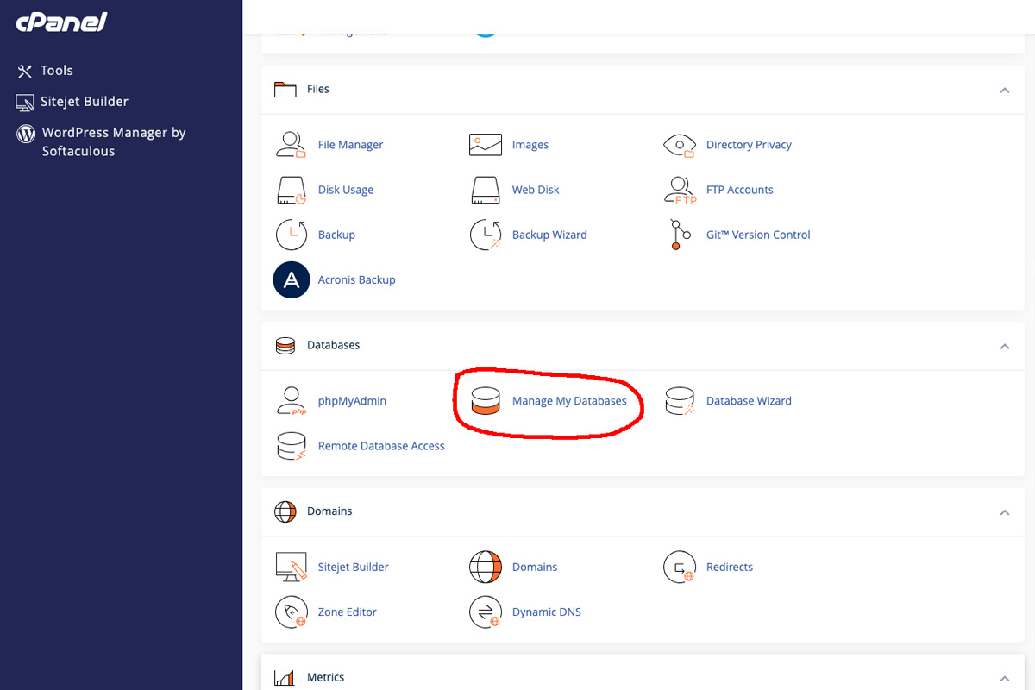Open the File Manager link
Screen dimensions: 1035x690
pyautogui.click(x=350, y=145)
